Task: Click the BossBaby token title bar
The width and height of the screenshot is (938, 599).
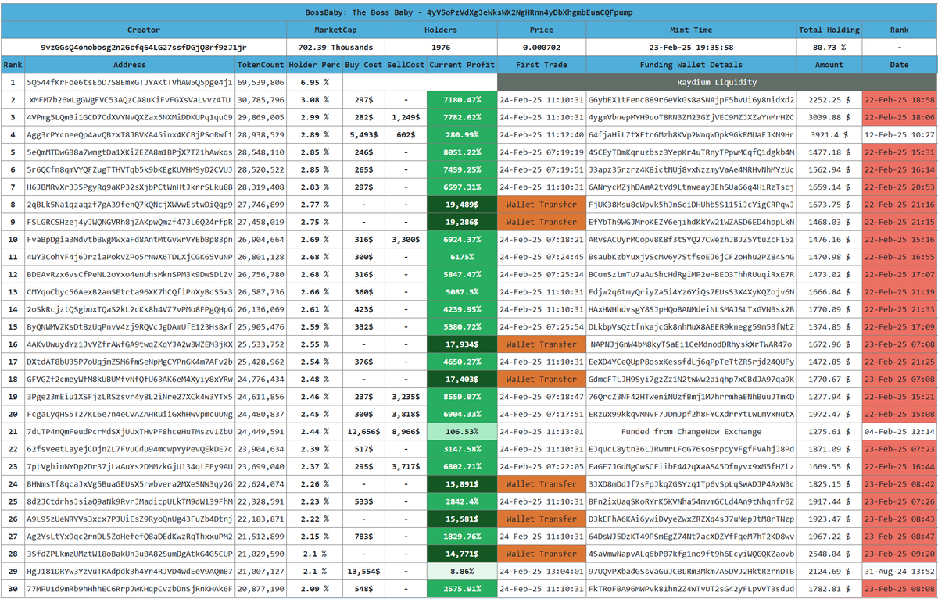Action: tap(469, 12)
